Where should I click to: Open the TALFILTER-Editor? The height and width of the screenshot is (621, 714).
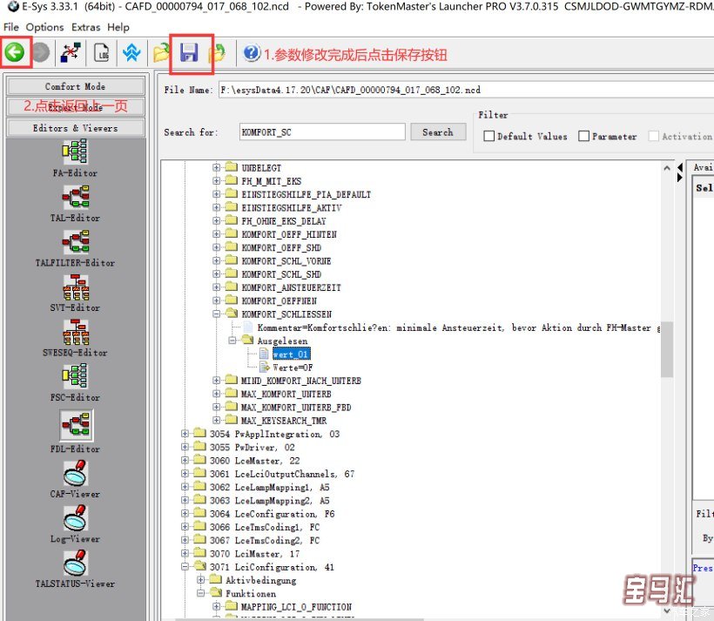[75, 248]
